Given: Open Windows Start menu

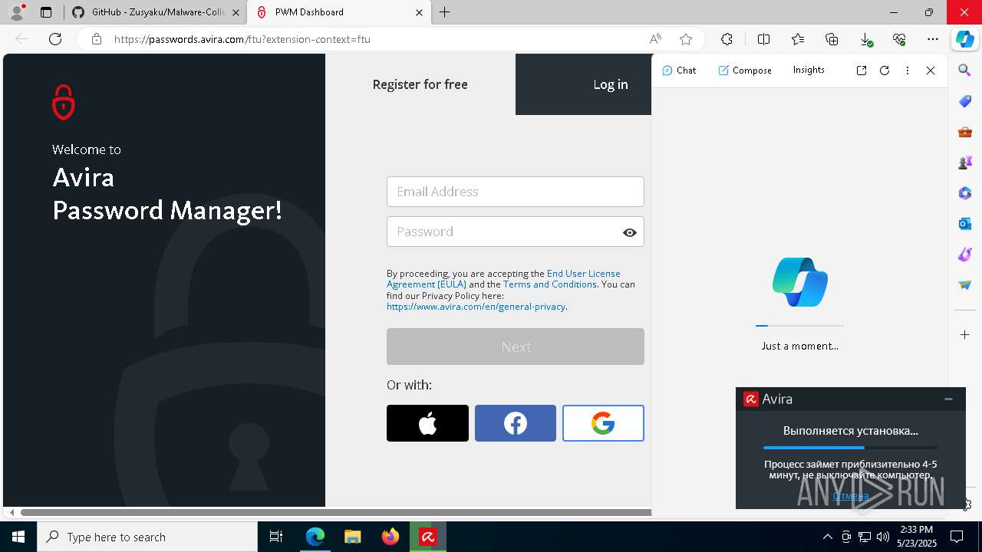Looking at the screenshot, I should coord(18,537).
